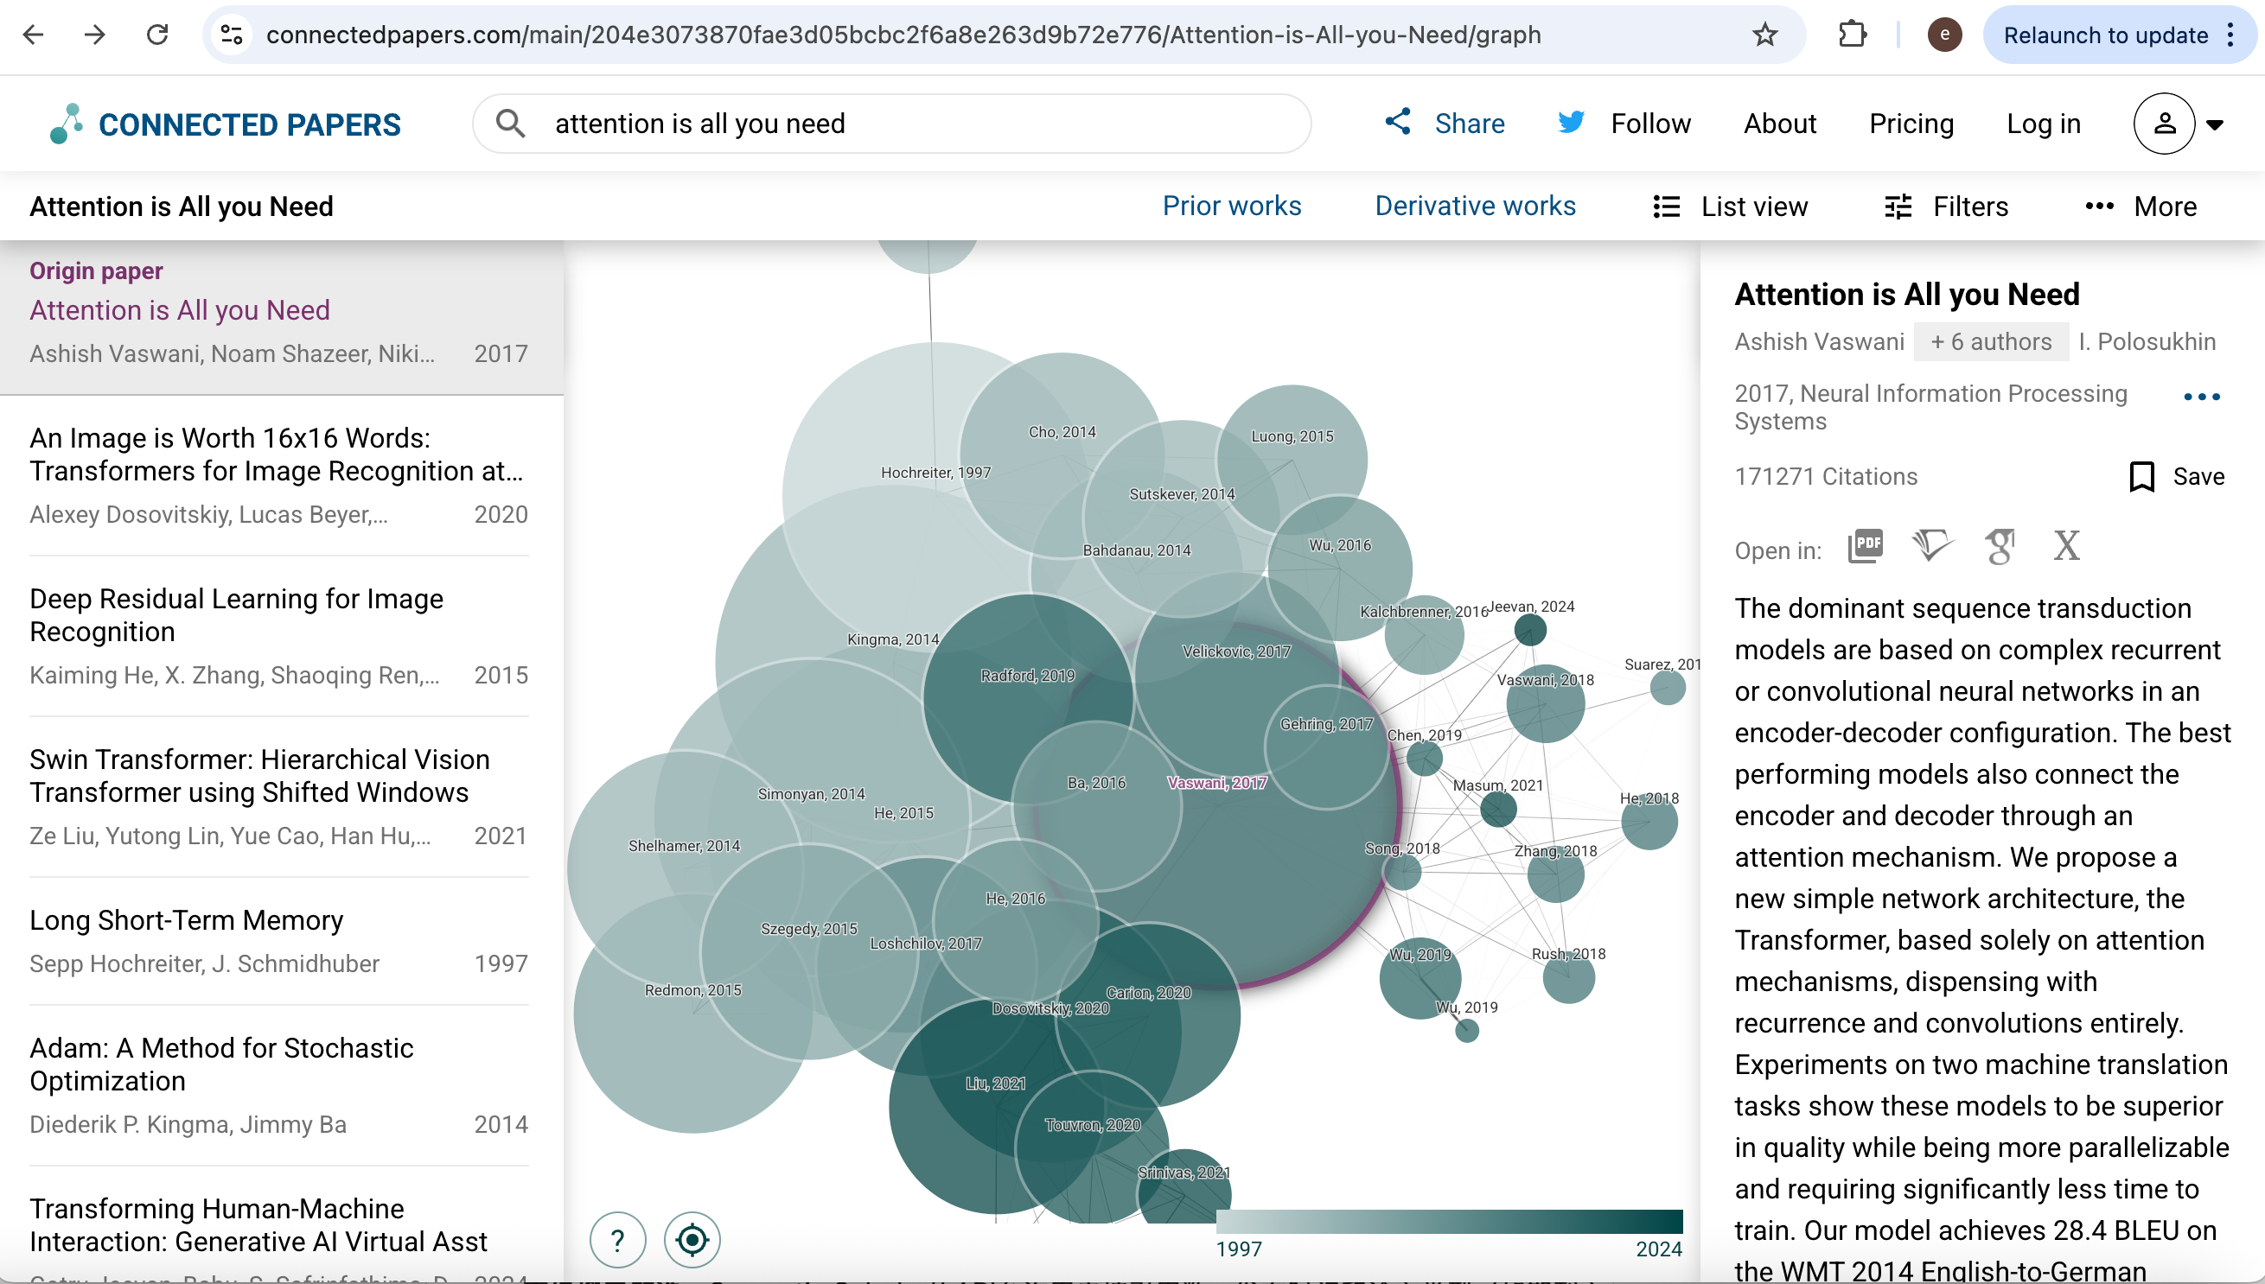The image size is (2265, 1284).
Task: Click the Pricing link
Action: [1911, 124]
